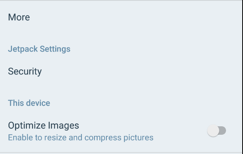243x154 pixels.
Task: Toggle the Optimize Images switch
Action: (216, 131)
